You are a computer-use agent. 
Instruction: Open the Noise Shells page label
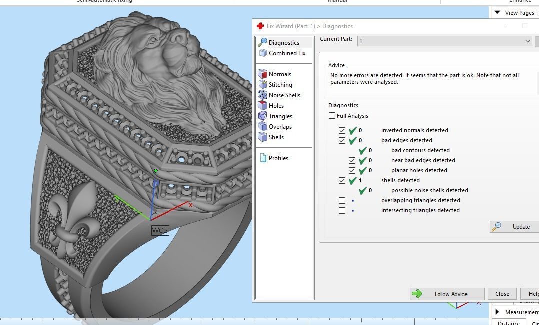coord(284,95)
